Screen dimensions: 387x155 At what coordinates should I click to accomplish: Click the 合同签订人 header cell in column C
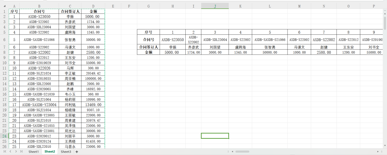point(70,11)
